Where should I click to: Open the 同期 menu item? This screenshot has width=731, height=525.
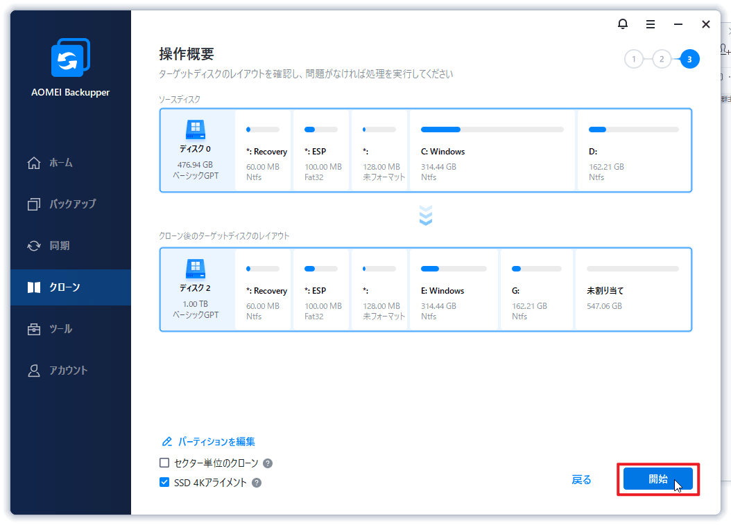tap(71, 246)
